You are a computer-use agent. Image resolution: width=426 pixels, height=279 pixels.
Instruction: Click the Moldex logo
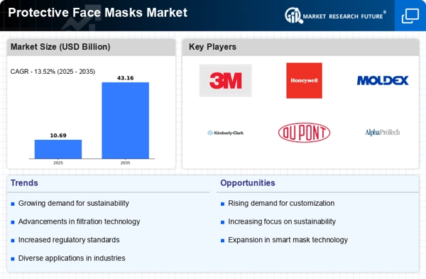(383, 81)
